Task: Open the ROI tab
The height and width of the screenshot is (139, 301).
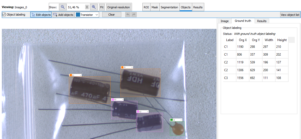Action: 146,7
